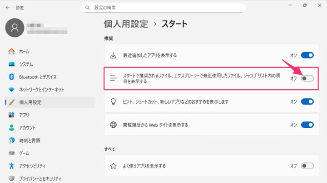Open プライバシーとセキュリティ settings
The height and width of the screenshot is (183, 327).
coord(40,178)
